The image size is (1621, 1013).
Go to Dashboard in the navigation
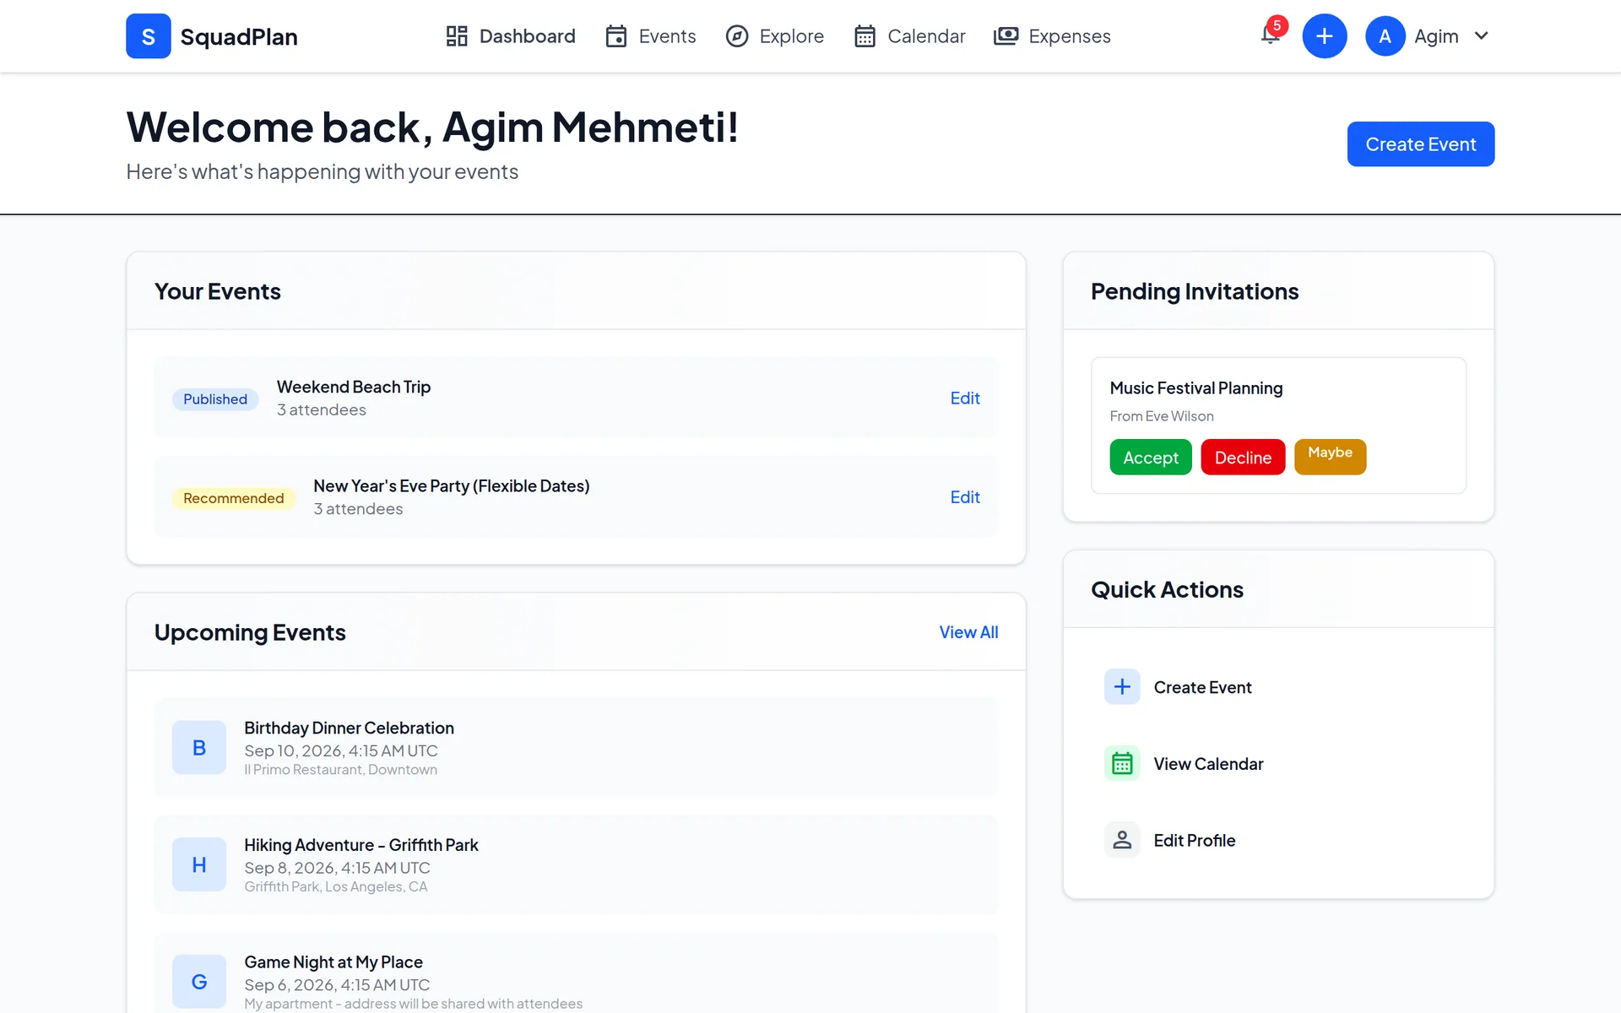tap(511, 36)
